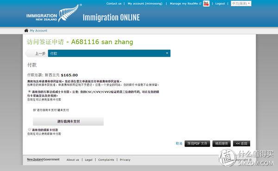Click the 稍后继续 button
Viewport: 278px width, 171px height.
221,144
